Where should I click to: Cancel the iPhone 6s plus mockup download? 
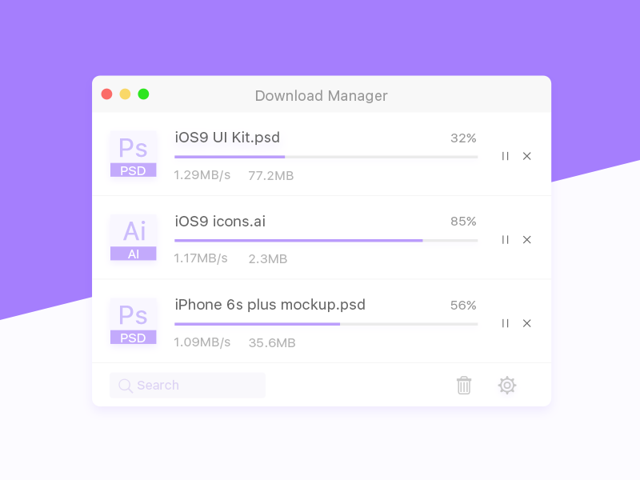click(x=527, y=323)
